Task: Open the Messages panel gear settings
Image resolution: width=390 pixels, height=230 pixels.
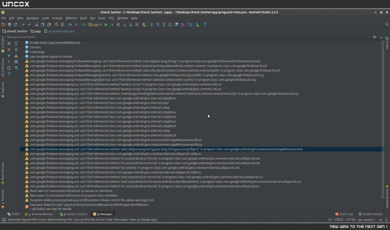Action: [375, 37]
